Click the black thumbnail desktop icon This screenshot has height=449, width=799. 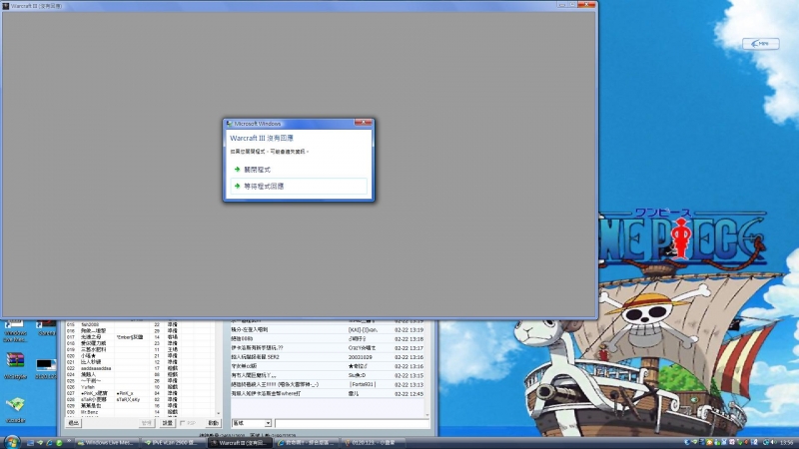point(46,365)
